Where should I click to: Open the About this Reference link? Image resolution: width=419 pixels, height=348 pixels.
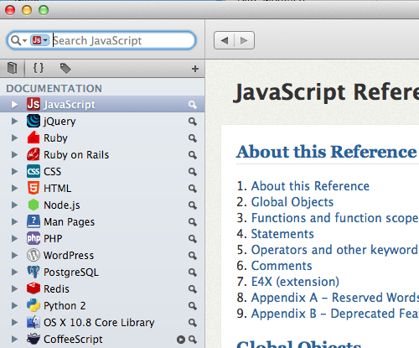310,186
